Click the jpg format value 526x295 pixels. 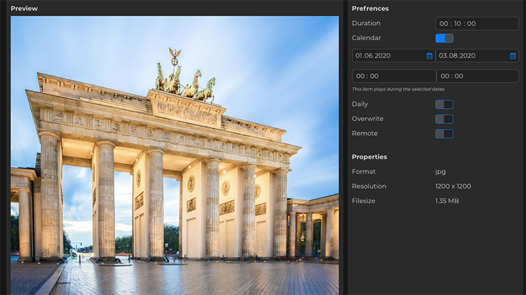[x=441, y=172]
